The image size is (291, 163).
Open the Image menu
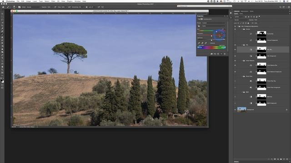(28, 1)
